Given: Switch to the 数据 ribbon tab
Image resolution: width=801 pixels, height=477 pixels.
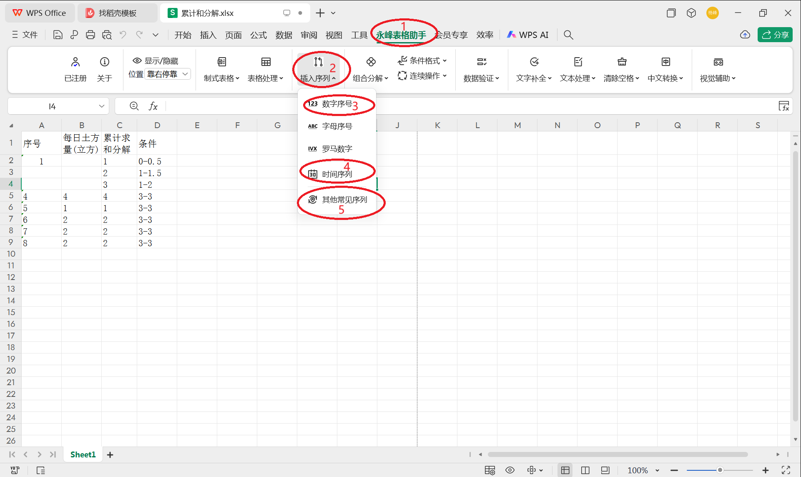Looking at the screenshot, I should 284,35.
